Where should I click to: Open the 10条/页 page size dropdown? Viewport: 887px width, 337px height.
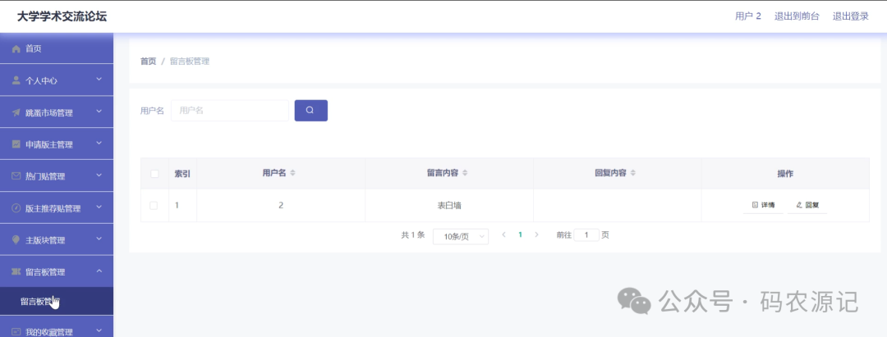click(461, 236)
